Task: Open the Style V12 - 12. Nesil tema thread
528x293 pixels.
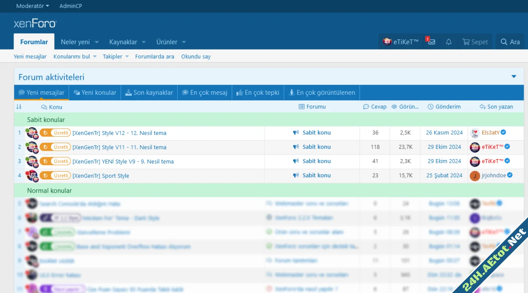Action: click(119, 133)
